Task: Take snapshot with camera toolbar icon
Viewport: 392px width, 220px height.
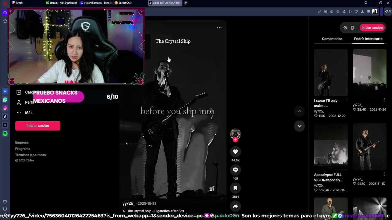Action: (x=332, y=12)
